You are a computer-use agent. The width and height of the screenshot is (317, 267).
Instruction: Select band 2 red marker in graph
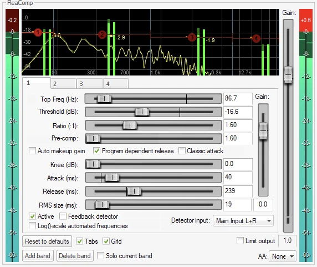102,34
